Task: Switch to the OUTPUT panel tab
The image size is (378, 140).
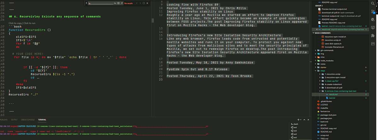Action: pyautogui.click(x=14, y=120)
